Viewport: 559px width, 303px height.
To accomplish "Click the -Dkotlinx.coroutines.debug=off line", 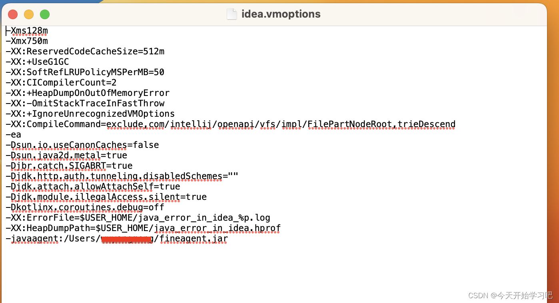I will tap(85, 207).
